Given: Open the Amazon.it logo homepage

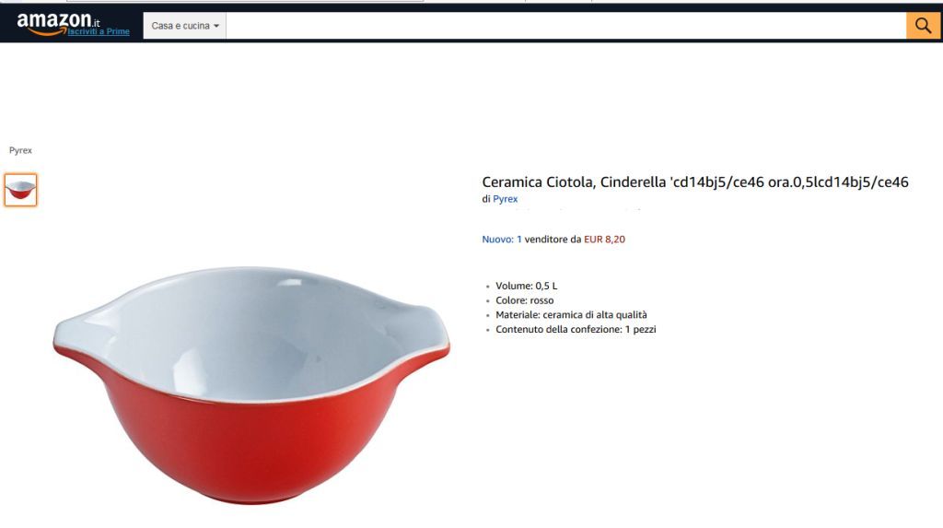Looking at the screenshot, I should [x=58, y=22].
